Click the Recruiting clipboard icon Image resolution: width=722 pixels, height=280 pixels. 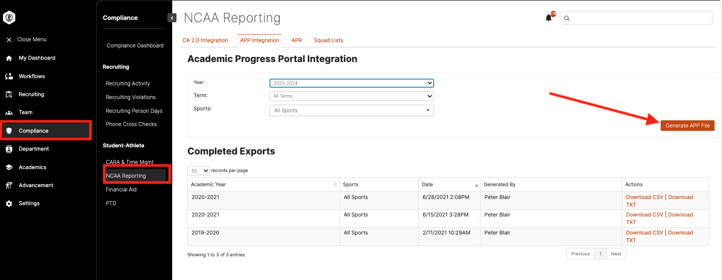9,94
